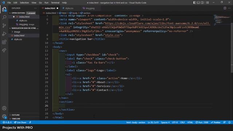This screenshot has width=233, height=131.
Task: Click the font-awesome stylesheet URL link
Action: 158,23
